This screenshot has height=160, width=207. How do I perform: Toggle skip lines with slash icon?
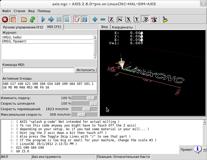pyautogui.click(x=77, y=20)
